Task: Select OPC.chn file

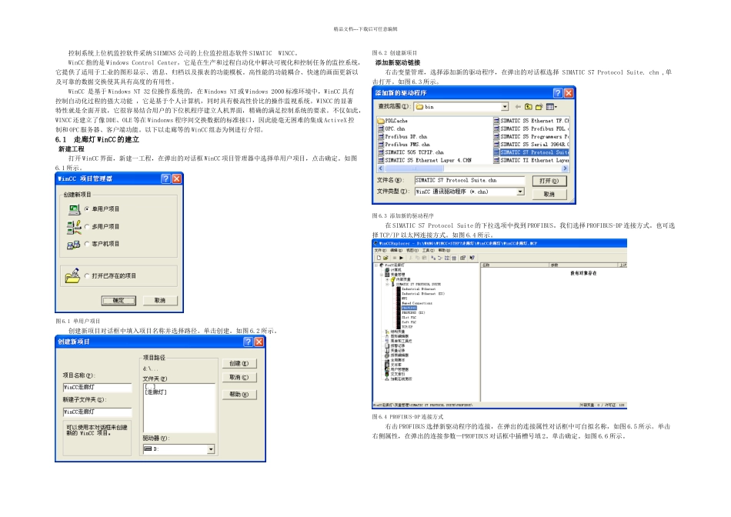Action: coord(391,128)
